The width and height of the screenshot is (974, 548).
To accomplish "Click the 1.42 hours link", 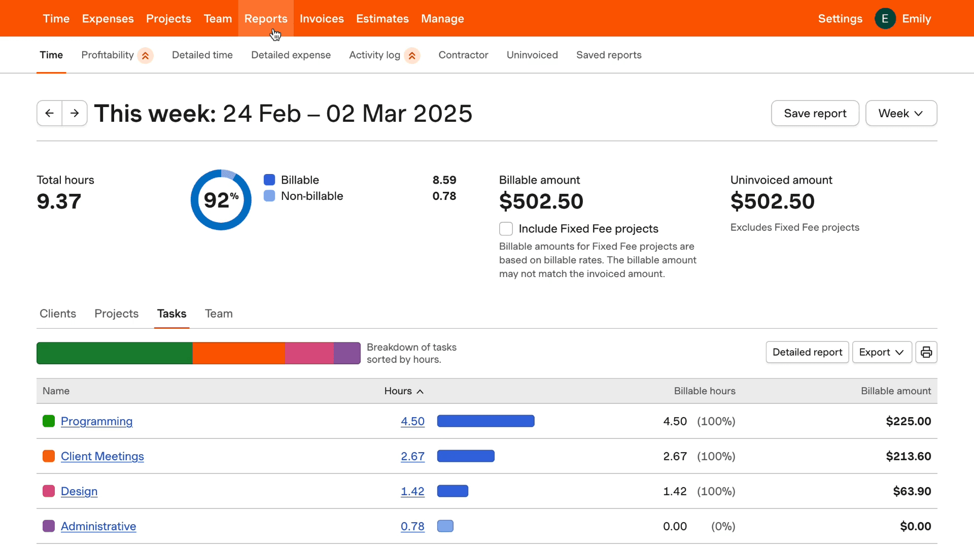I will click(x=412, y=491).
